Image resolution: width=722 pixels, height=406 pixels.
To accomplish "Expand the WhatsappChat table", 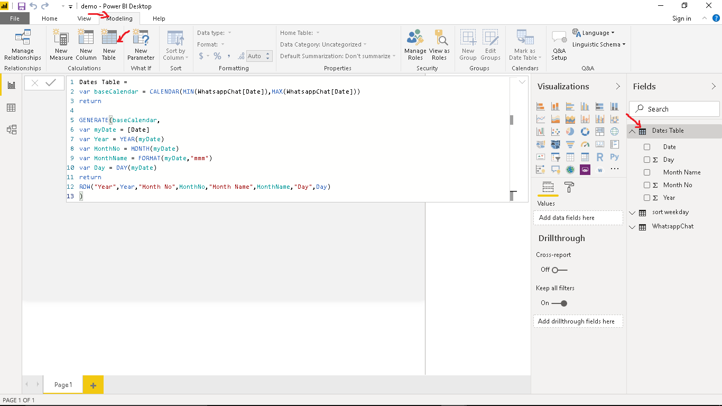I will pyautogui.click(x=633, y=227).
